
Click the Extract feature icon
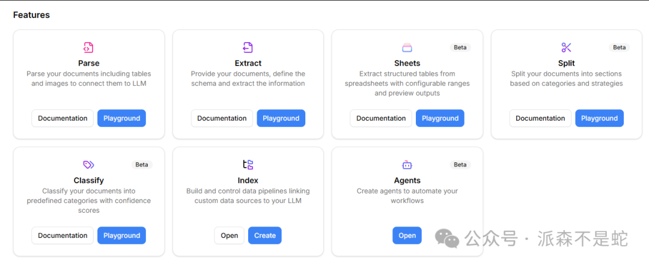(248, 47)
